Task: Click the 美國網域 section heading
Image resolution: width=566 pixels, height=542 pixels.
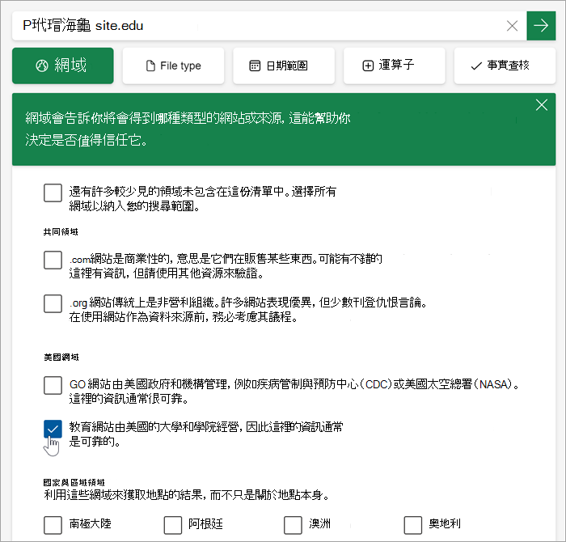Action: pyautogui.click(x=61, y=357)
